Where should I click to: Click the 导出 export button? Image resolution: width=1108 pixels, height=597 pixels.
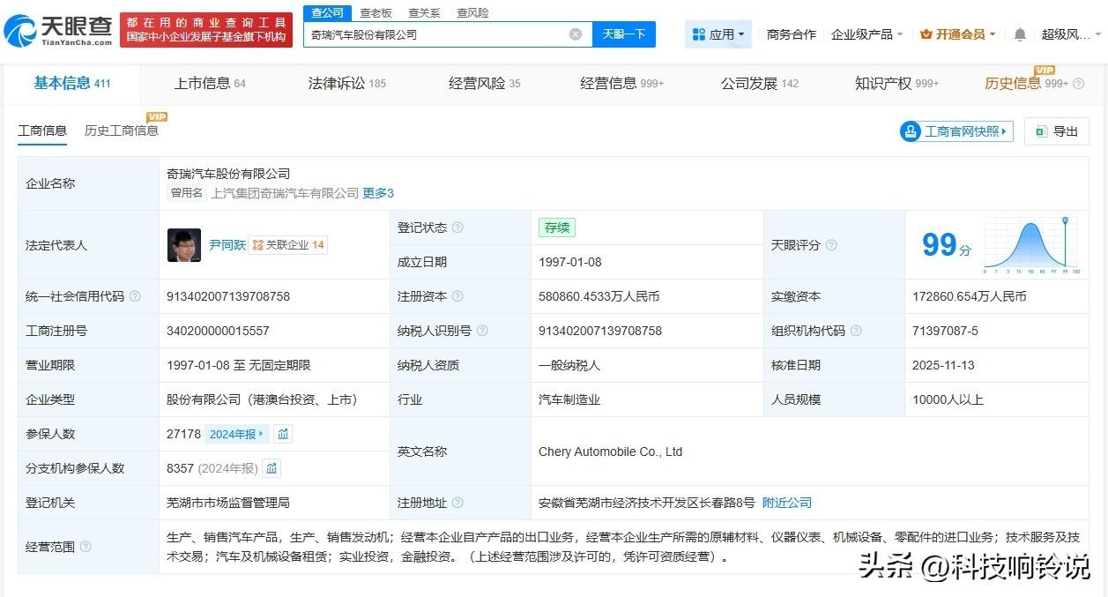1057,131
